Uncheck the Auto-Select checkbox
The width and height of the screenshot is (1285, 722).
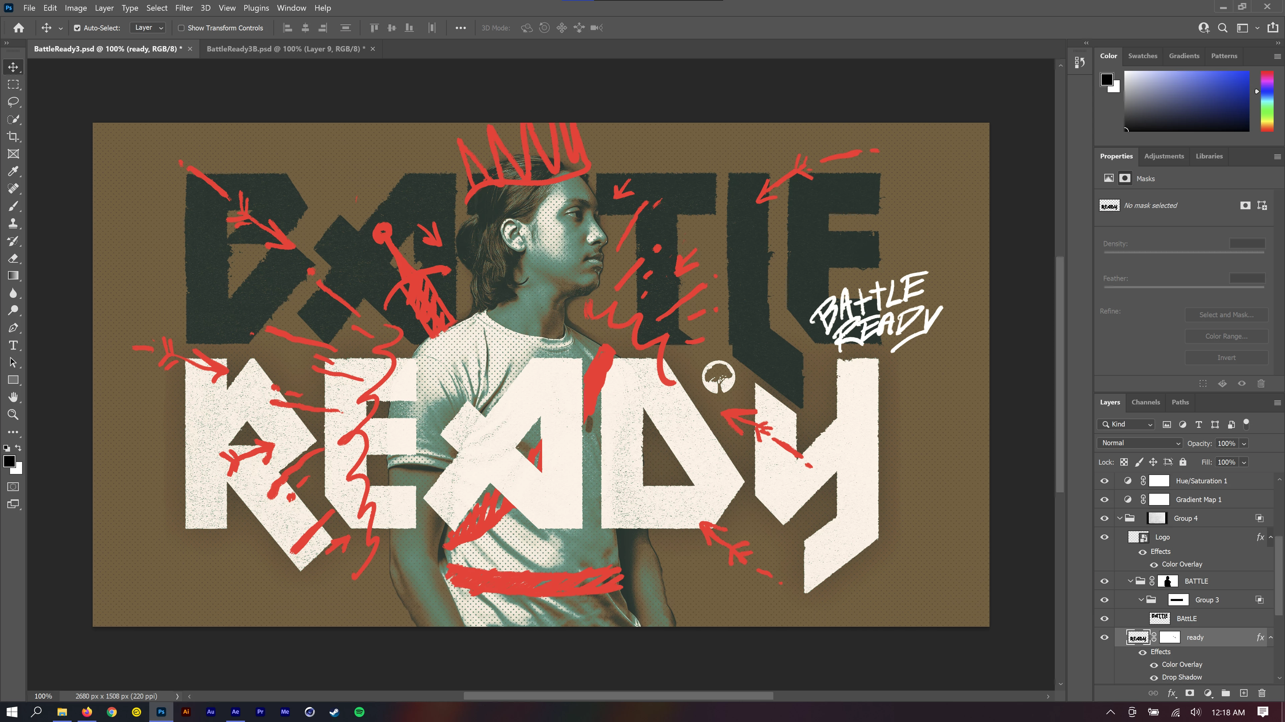(x=77, y=28)
